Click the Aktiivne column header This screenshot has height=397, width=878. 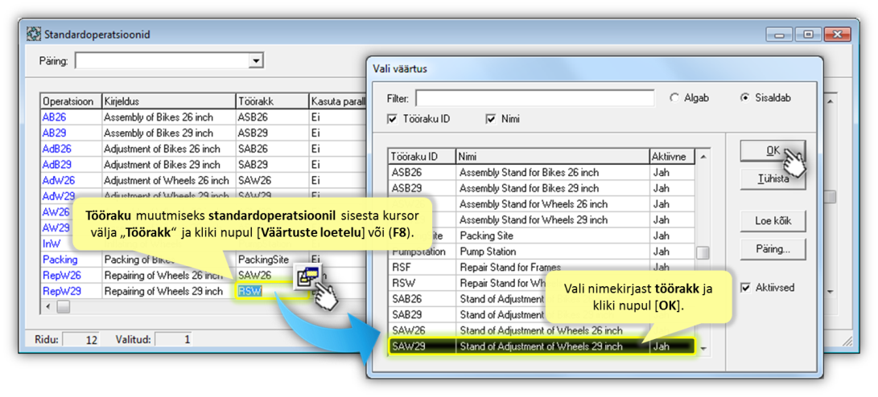tap(672, 155)
